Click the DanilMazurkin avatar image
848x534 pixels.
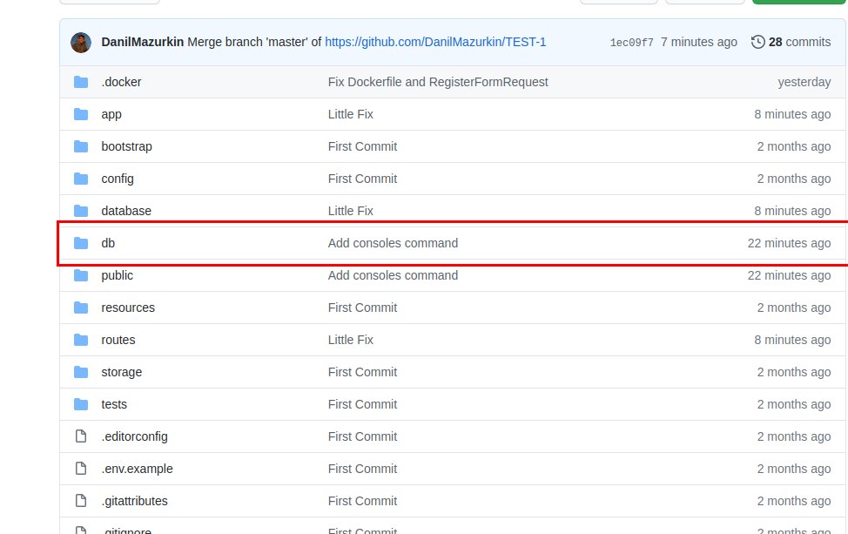point(81,43)
